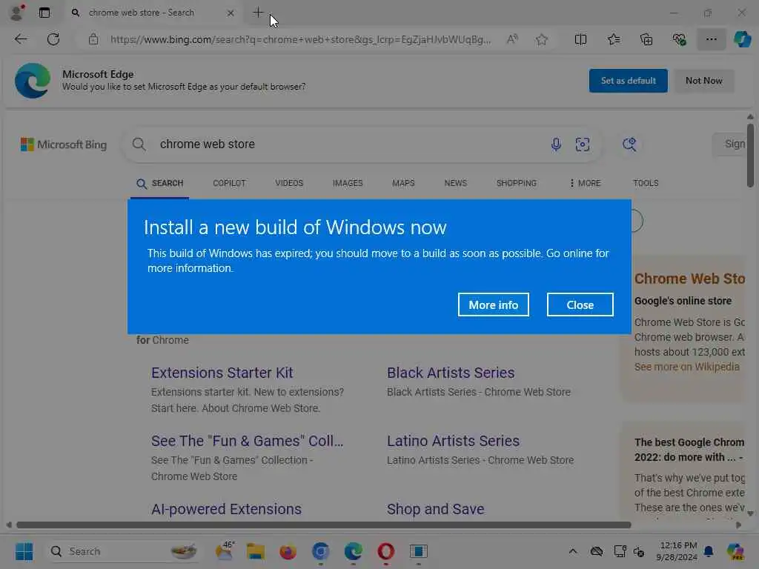The height and width of the screenshot is (569, 759).
Task: Open Opera browser from taskbar
Action: tap(385, 551)
